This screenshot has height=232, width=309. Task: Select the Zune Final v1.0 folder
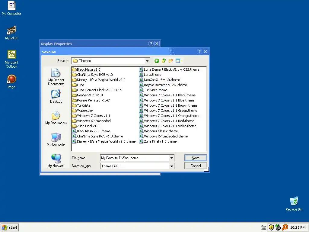86,126
